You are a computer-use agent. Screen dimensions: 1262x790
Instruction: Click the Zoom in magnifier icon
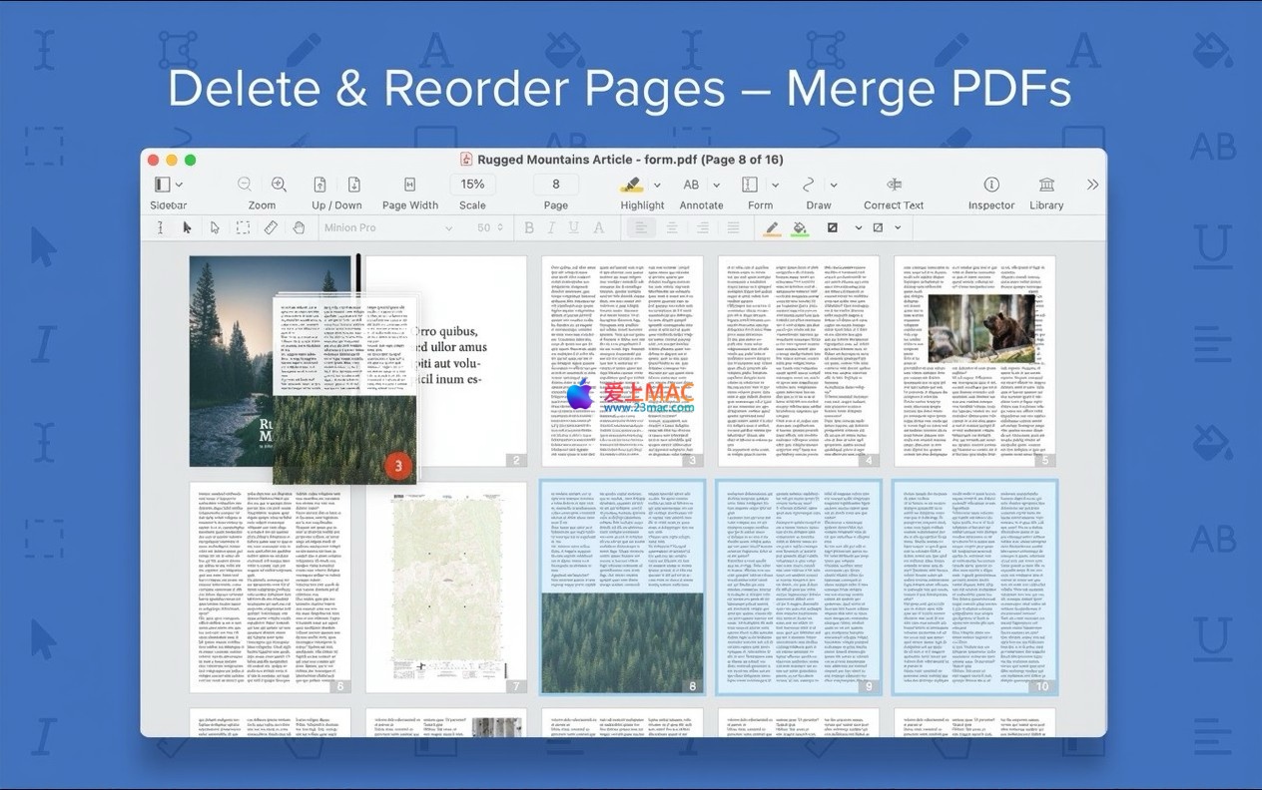(279, 185)
